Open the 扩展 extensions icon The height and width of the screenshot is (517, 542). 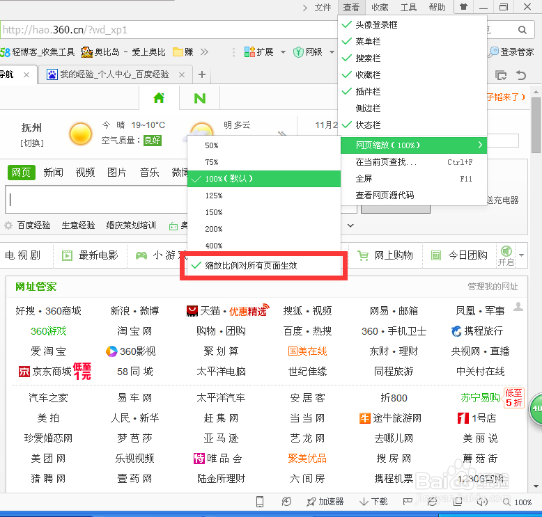point(249,51)
